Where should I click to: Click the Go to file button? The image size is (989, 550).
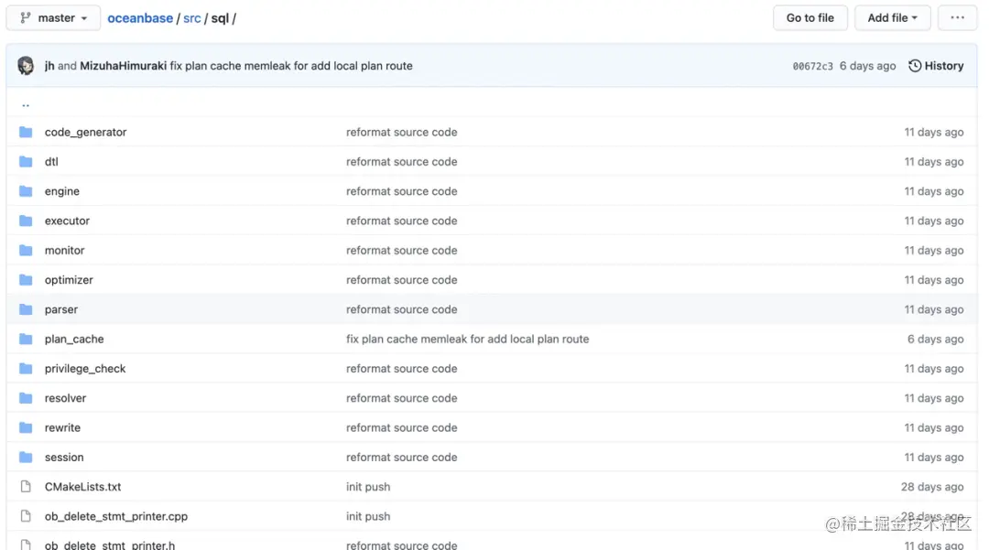pyautogui.click(x=810, y=17)
